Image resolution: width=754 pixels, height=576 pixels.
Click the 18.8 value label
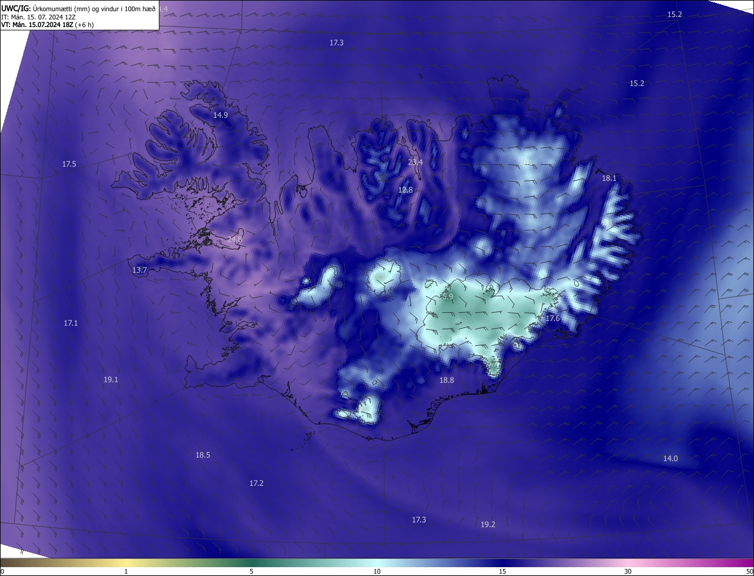447,380
